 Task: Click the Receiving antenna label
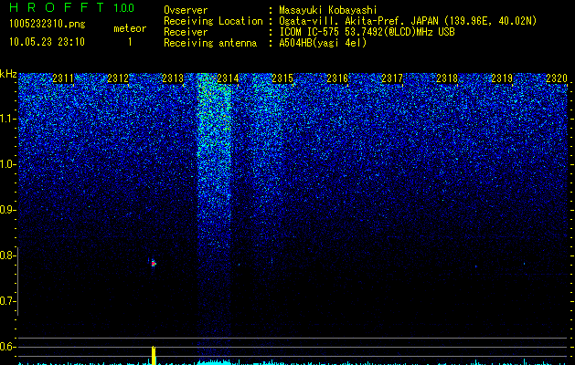point(210,43)
